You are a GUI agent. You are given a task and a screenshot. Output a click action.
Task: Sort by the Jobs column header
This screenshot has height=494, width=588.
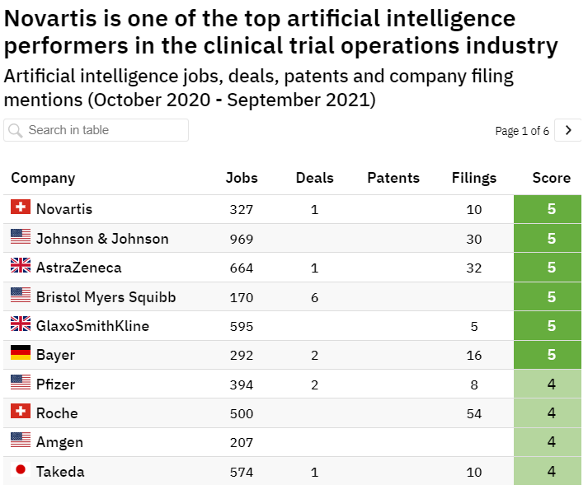(242, 178)
